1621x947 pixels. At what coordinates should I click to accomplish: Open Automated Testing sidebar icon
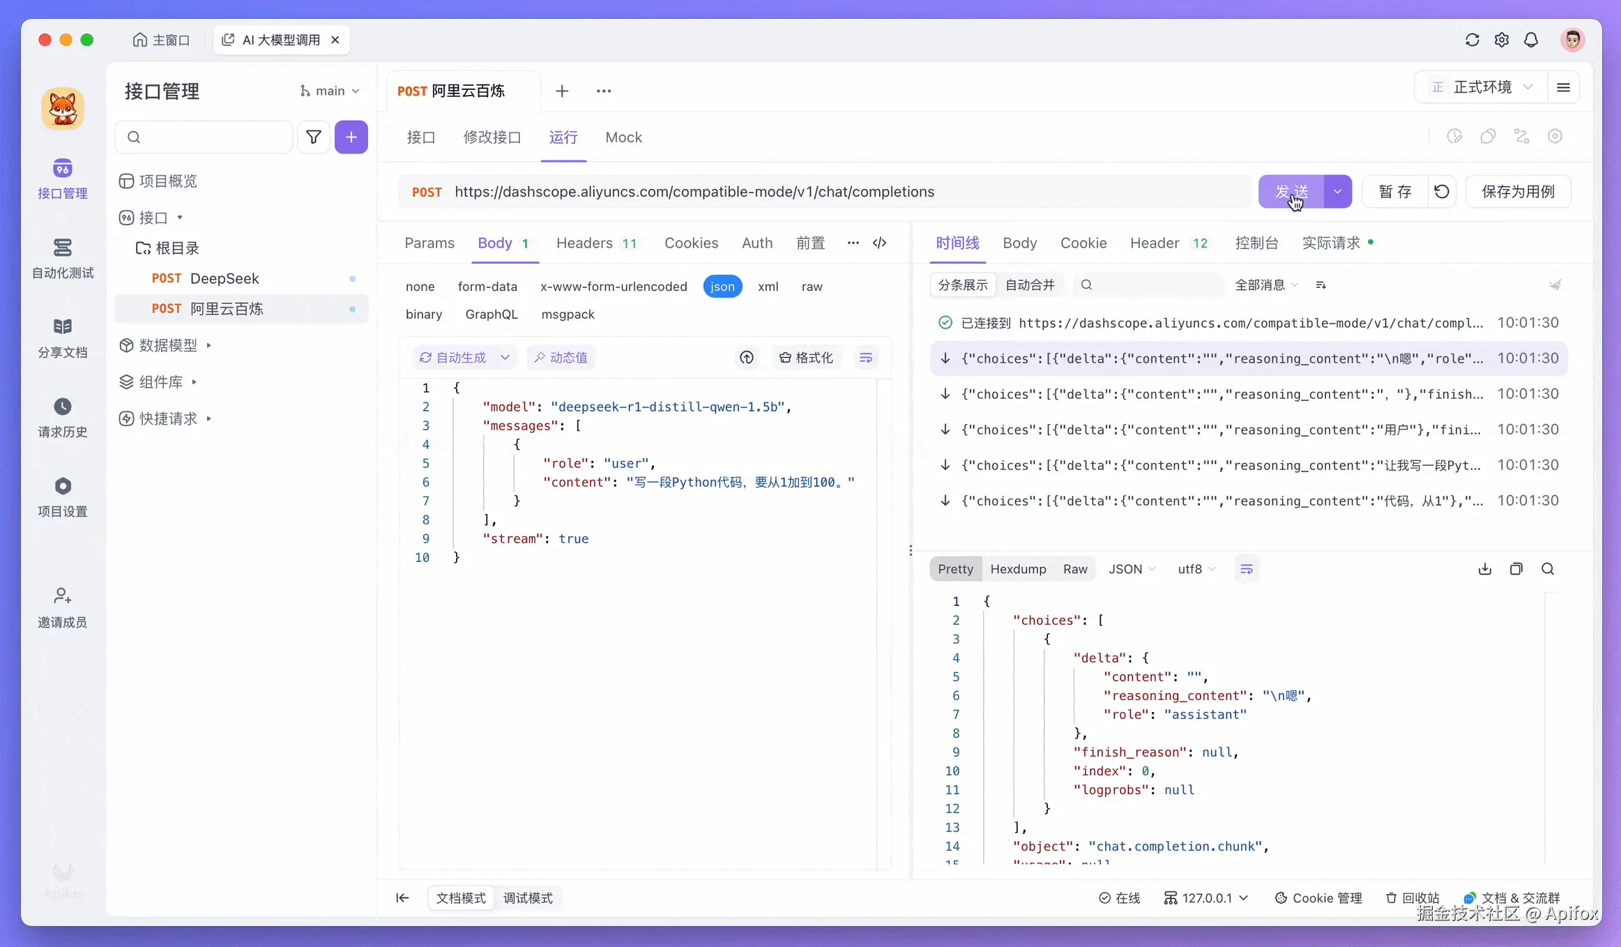point(62,257)
